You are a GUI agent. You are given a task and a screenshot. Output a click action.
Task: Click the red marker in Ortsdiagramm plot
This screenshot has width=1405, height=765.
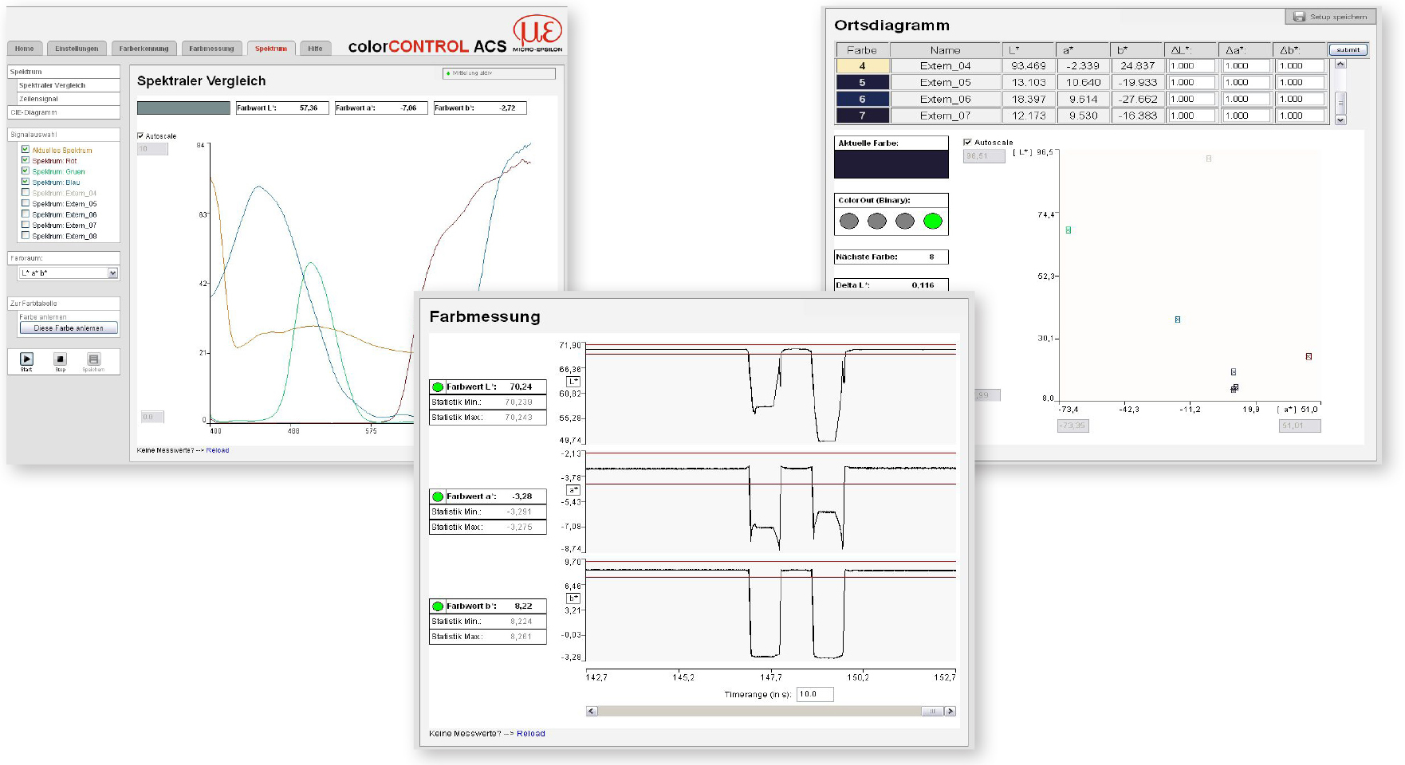point(1309,356)
